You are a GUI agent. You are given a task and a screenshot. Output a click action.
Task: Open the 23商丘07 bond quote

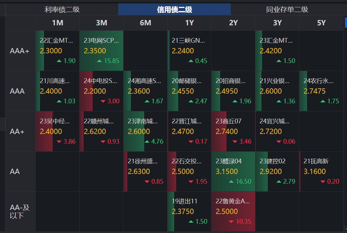(233, 131)
